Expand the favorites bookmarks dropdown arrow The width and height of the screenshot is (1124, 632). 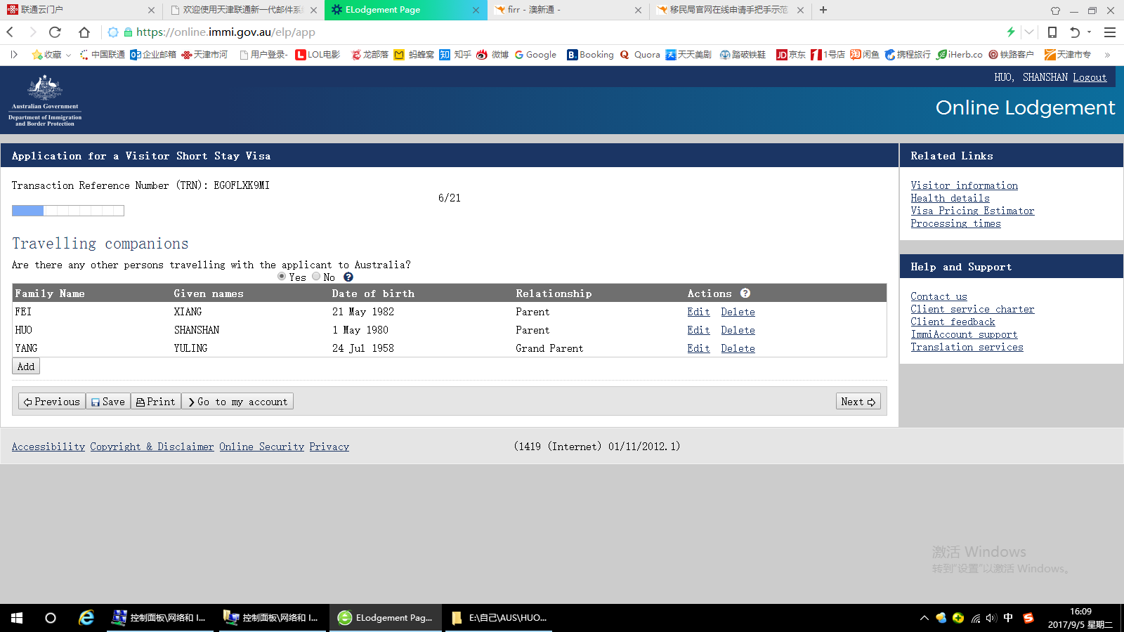68,55
